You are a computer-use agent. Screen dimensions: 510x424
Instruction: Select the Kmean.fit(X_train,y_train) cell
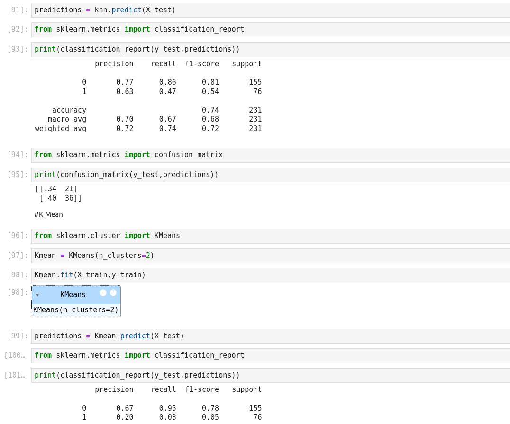[270, 275]
